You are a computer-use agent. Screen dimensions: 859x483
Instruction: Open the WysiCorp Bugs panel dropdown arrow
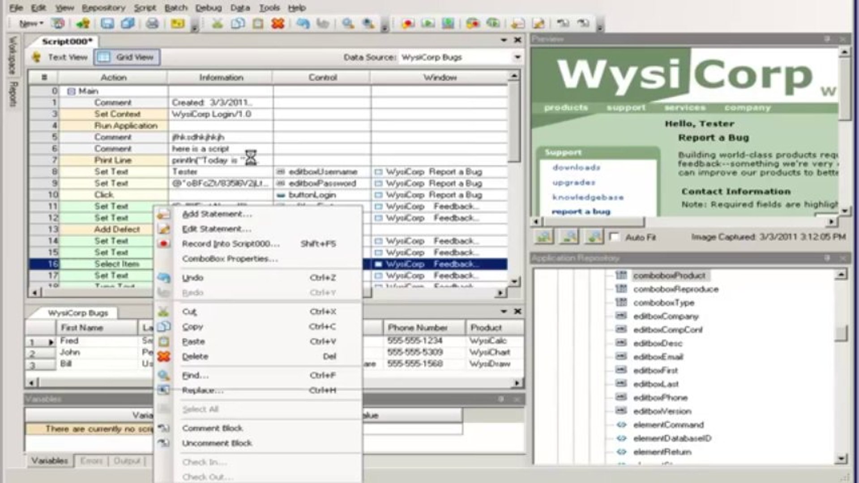[x=504, y=311]
